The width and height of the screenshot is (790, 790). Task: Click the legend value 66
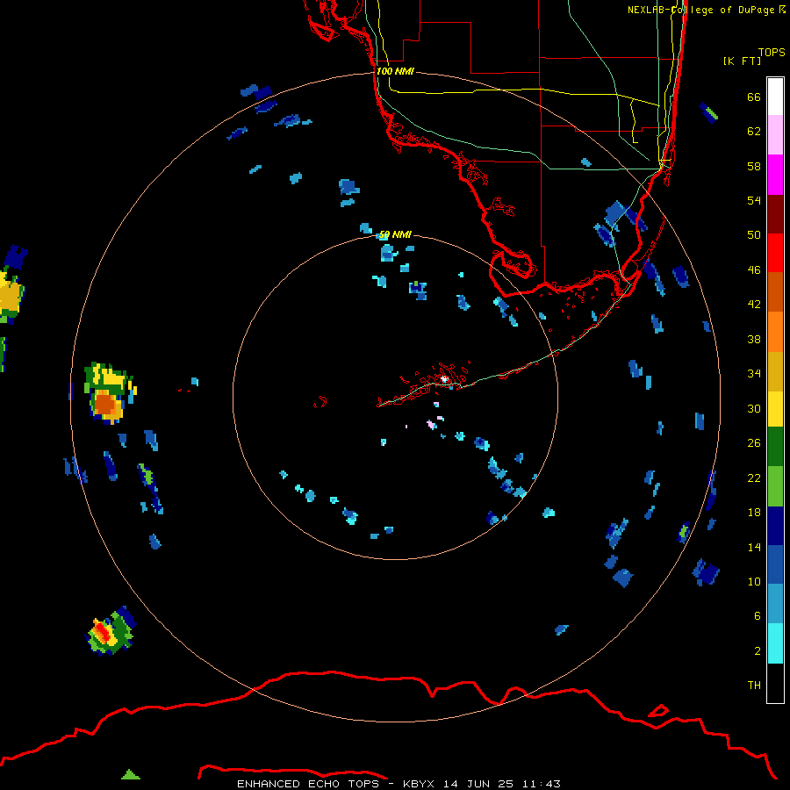tap(754, 97)
